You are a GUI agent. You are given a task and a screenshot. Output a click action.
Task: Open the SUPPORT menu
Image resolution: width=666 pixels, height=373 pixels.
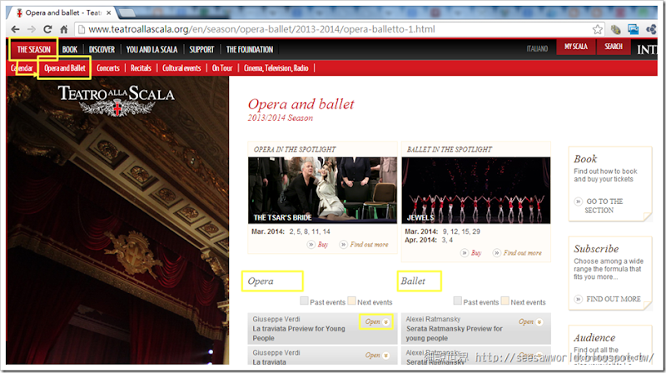201,49
